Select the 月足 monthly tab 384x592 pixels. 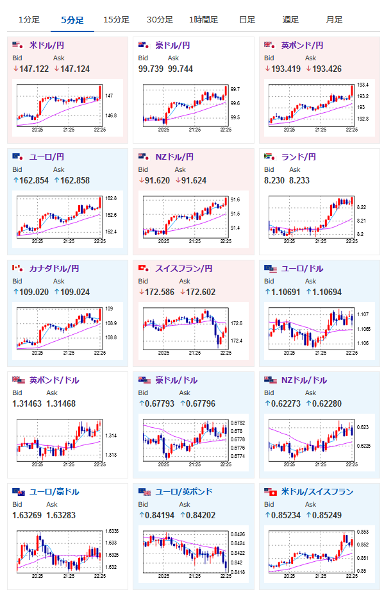point(334,20)
